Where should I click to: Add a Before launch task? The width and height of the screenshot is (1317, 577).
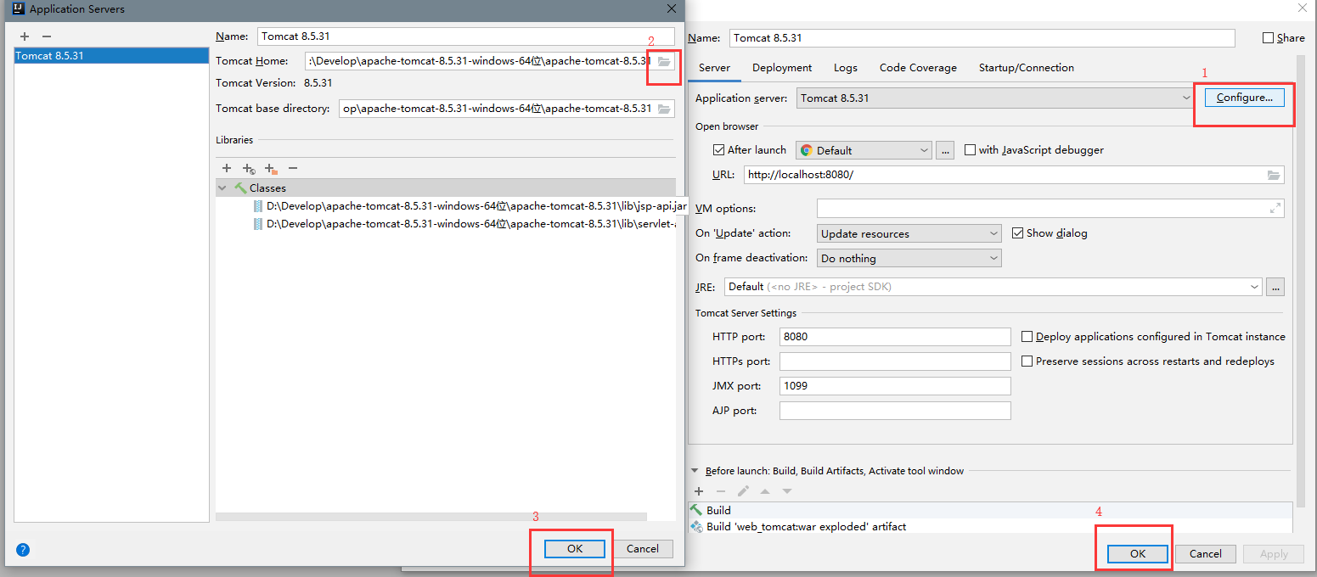tap(699, 491)
